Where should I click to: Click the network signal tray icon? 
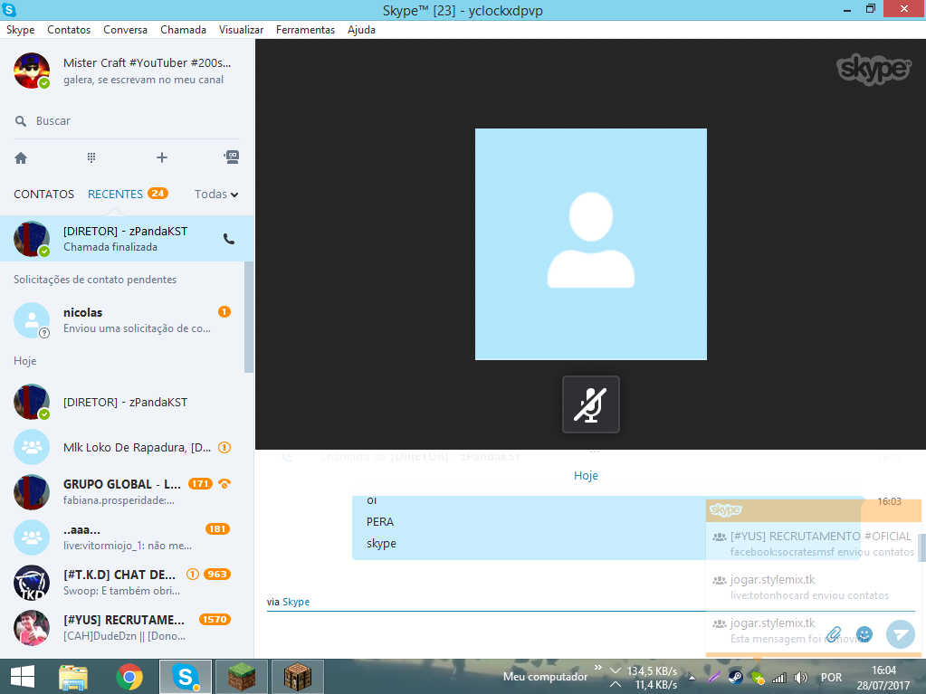(x=779, y=678)
